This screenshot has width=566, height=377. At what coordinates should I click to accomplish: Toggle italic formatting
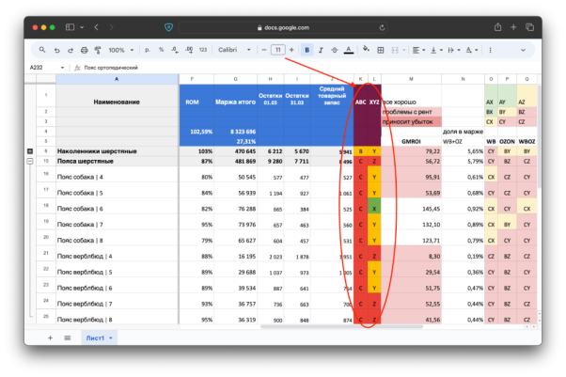tap(321, 50)
